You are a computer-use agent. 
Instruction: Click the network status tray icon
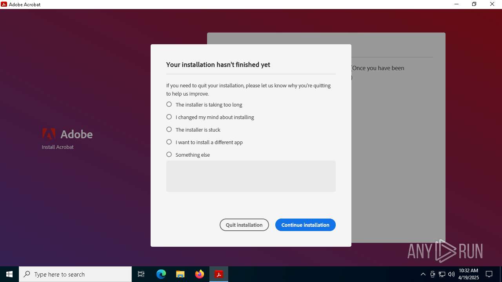pyautogui.click(x=442, y=274)
